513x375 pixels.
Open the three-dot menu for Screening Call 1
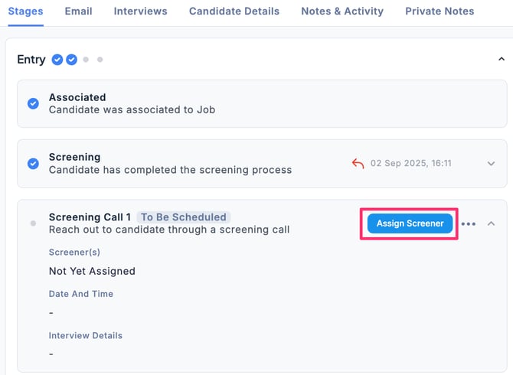tap(469, 223)
